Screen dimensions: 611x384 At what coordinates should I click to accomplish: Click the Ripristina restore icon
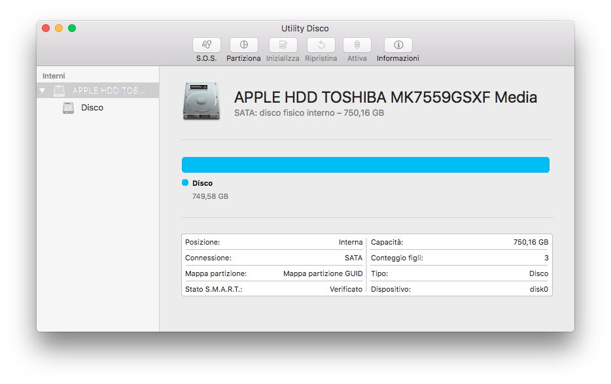[x=321, y=45]
